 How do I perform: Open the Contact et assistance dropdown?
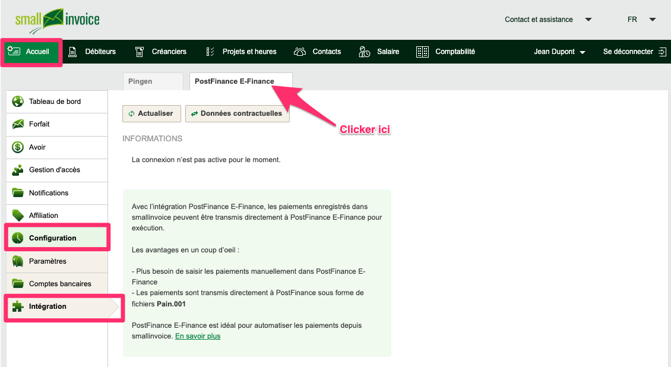tap(548, 20)
